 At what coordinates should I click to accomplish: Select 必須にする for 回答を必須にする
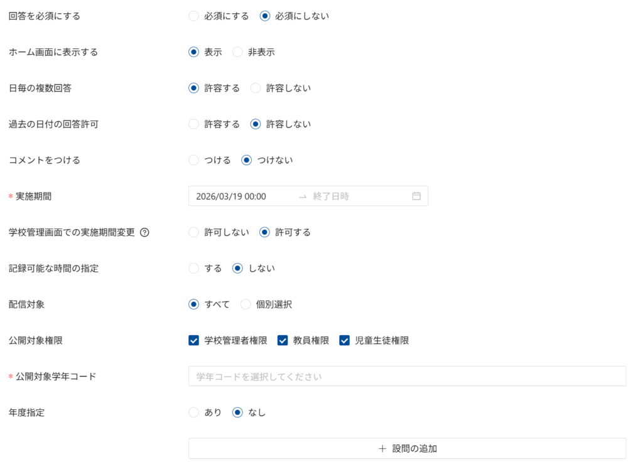click(x=194, y=16)
